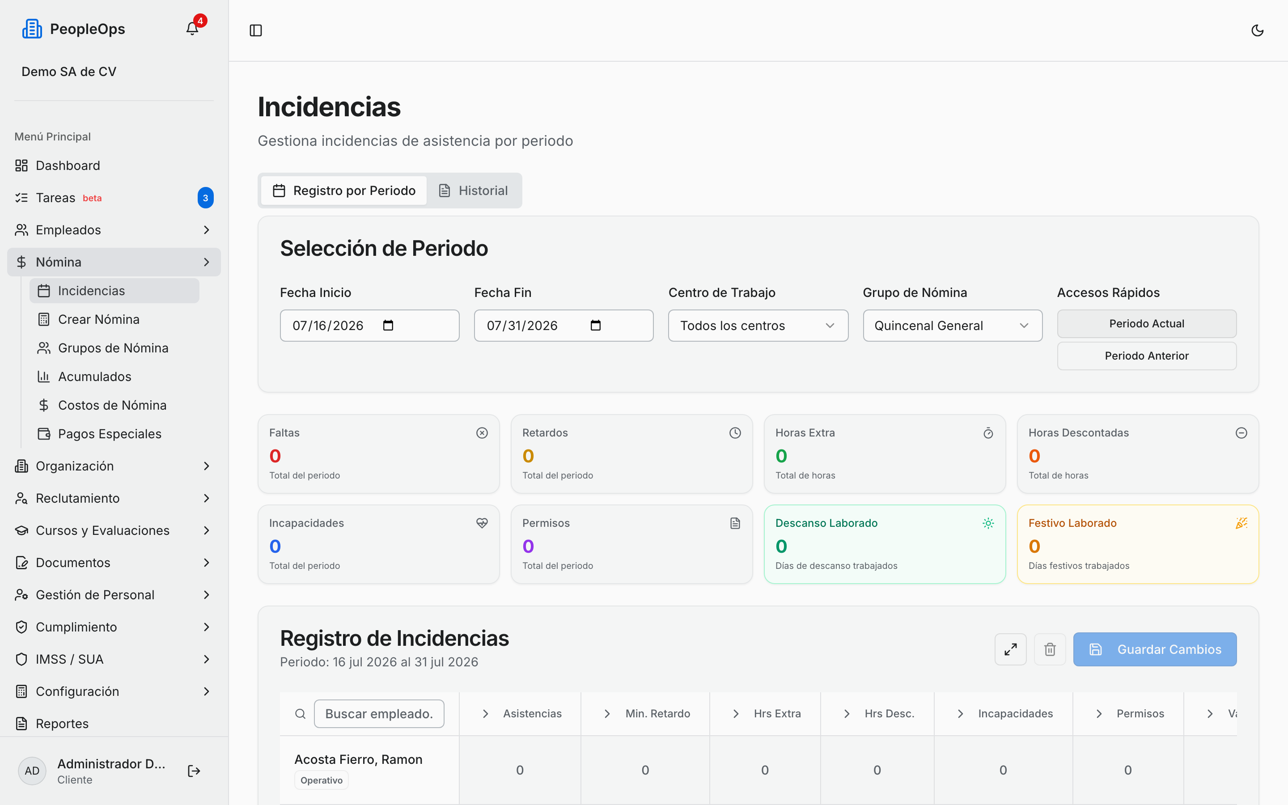Viewport: 1288px width, 805px height.
Task: Expand the Organización menu chevron
Action: click(207, 466)
